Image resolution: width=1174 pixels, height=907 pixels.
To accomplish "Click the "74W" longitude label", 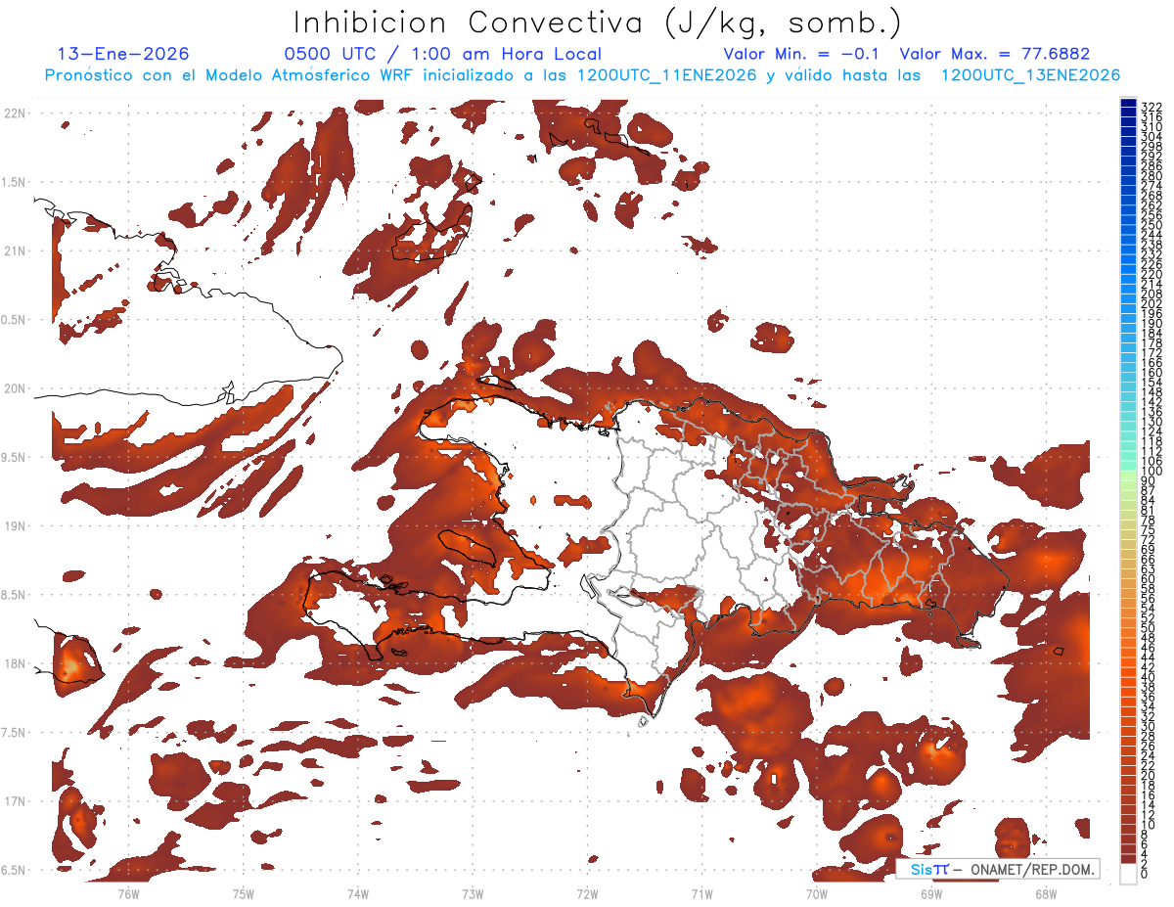I will (358, 893).
